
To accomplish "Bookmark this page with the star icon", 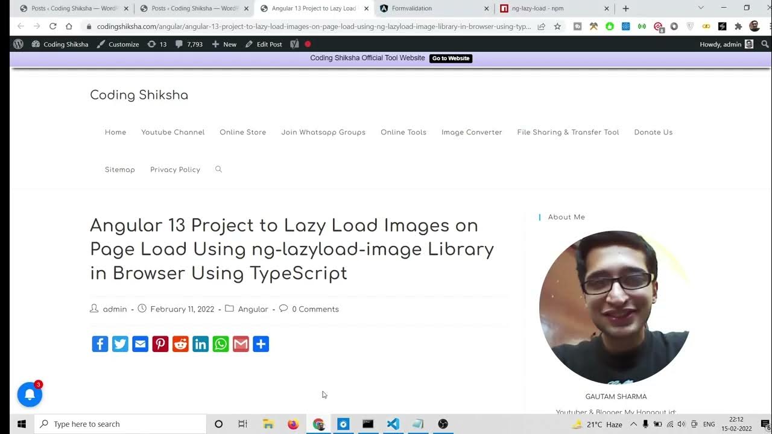I will (557, 27).
